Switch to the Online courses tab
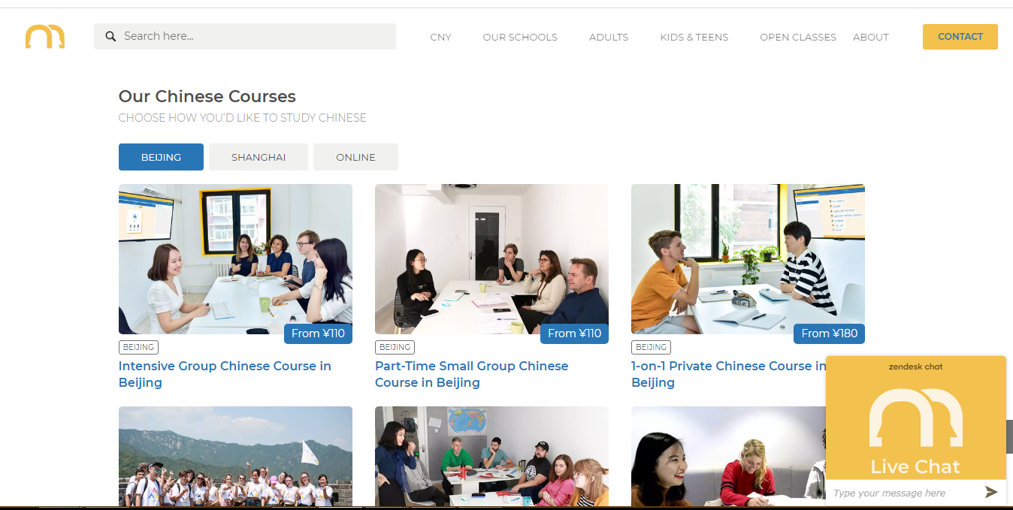 click(355, 157)
